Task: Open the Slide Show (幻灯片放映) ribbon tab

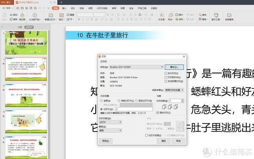Action: click(x=102, y=8)
